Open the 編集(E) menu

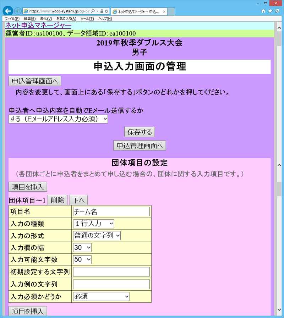(30, 19)
